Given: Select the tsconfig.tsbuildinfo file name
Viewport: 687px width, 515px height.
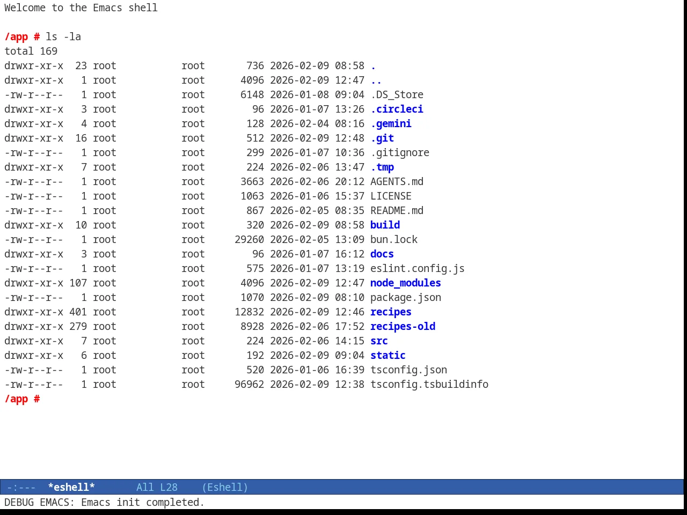Looking at the screenshot, I should click(x=429, y=384).
